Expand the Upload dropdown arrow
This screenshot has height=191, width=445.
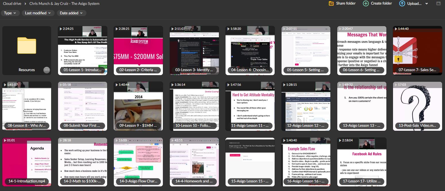pyautogui.click(x=427, y=4)
